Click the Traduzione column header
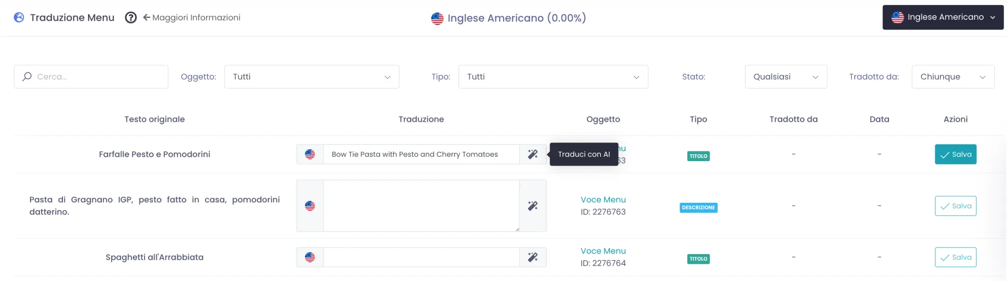Viewport: 1007px width, 281px height. pos(421,119)
